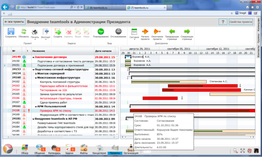Expand the Монтаж серверной task group
Image resolution: width=262 pixels, height=157 pixels.
pyautogui.click(x=36, y=73)
